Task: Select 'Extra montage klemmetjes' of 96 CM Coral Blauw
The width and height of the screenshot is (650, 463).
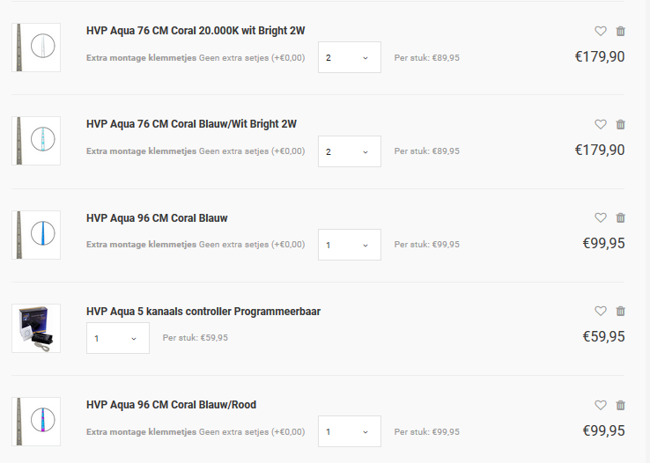Action: [x=141, y=245]
